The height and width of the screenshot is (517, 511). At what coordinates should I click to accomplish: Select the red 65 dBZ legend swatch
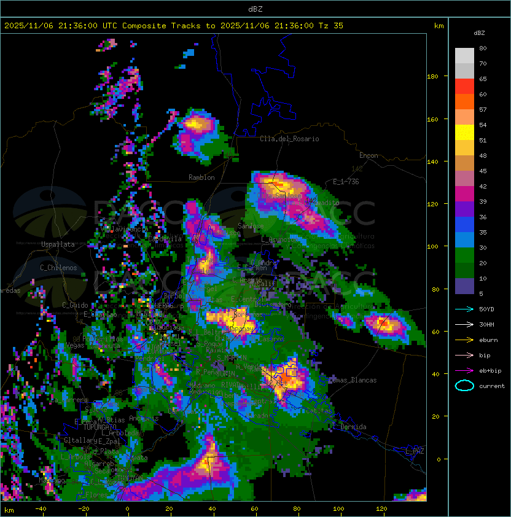point(464,86)
